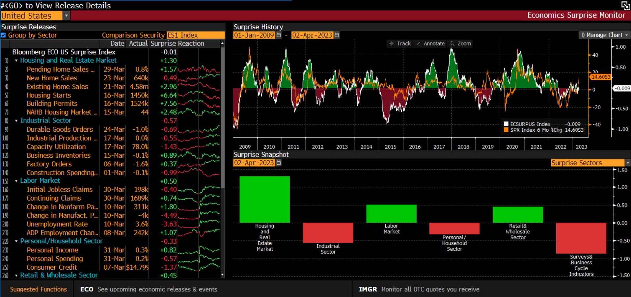Activate the Annotate pencil tool
This screenshot has width=631, height=297.
pos(430,43)
